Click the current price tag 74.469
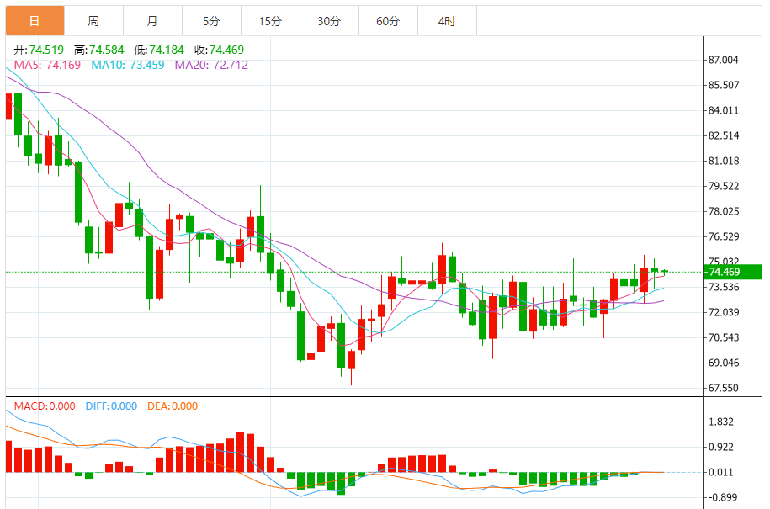 coord(733,272)
